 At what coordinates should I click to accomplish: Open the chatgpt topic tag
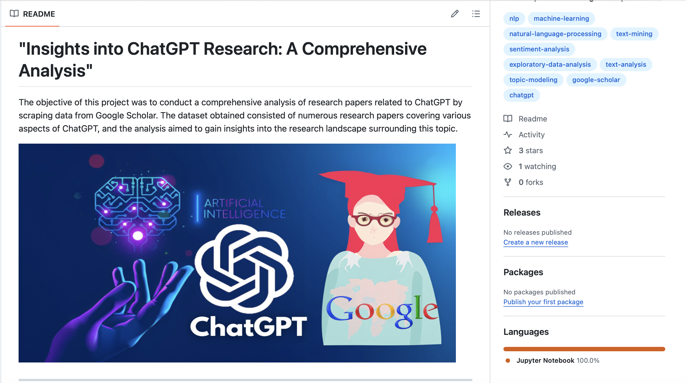[x=521, y=95]
